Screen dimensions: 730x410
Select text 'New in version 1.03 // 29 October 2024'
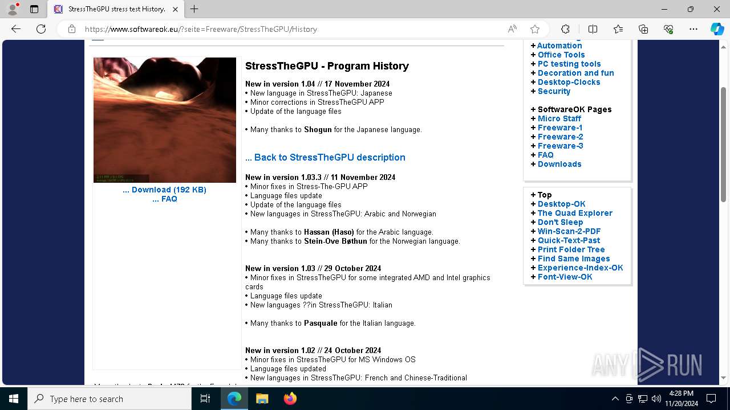click(x=313, y=268)
